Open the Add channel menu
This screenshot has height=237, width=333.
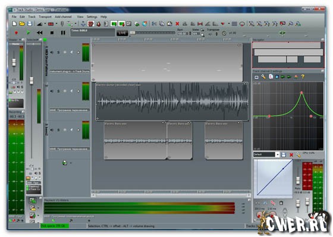pos(63,17)
